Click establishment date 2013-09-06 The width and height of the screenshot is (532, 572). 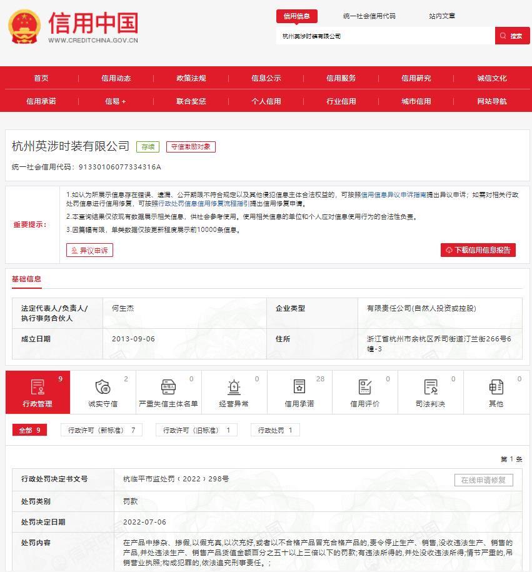coord(134,339)
